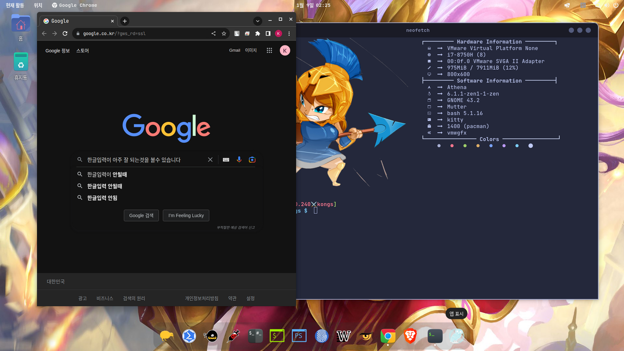Viewport: 624px width, 351px height.
Task: Click the second extension icon in Chrome toolbar
Action: tap(247, 34)
